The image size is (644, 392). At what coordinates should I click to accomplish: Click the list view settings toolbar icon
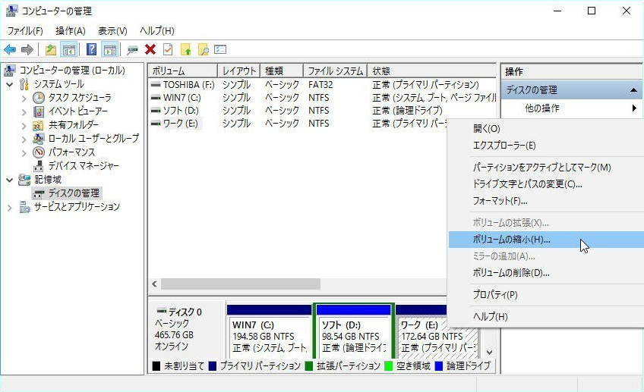point(220,50)
